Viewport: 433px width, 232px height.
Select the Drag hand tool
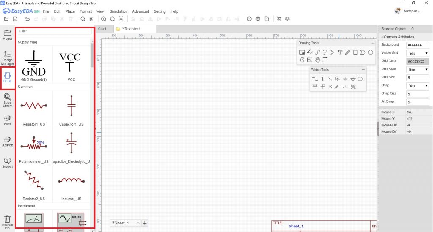pos(317,60)
